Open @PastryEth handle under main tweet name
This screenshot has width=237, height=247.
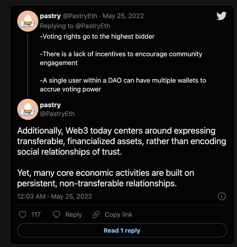coord(57,114)
